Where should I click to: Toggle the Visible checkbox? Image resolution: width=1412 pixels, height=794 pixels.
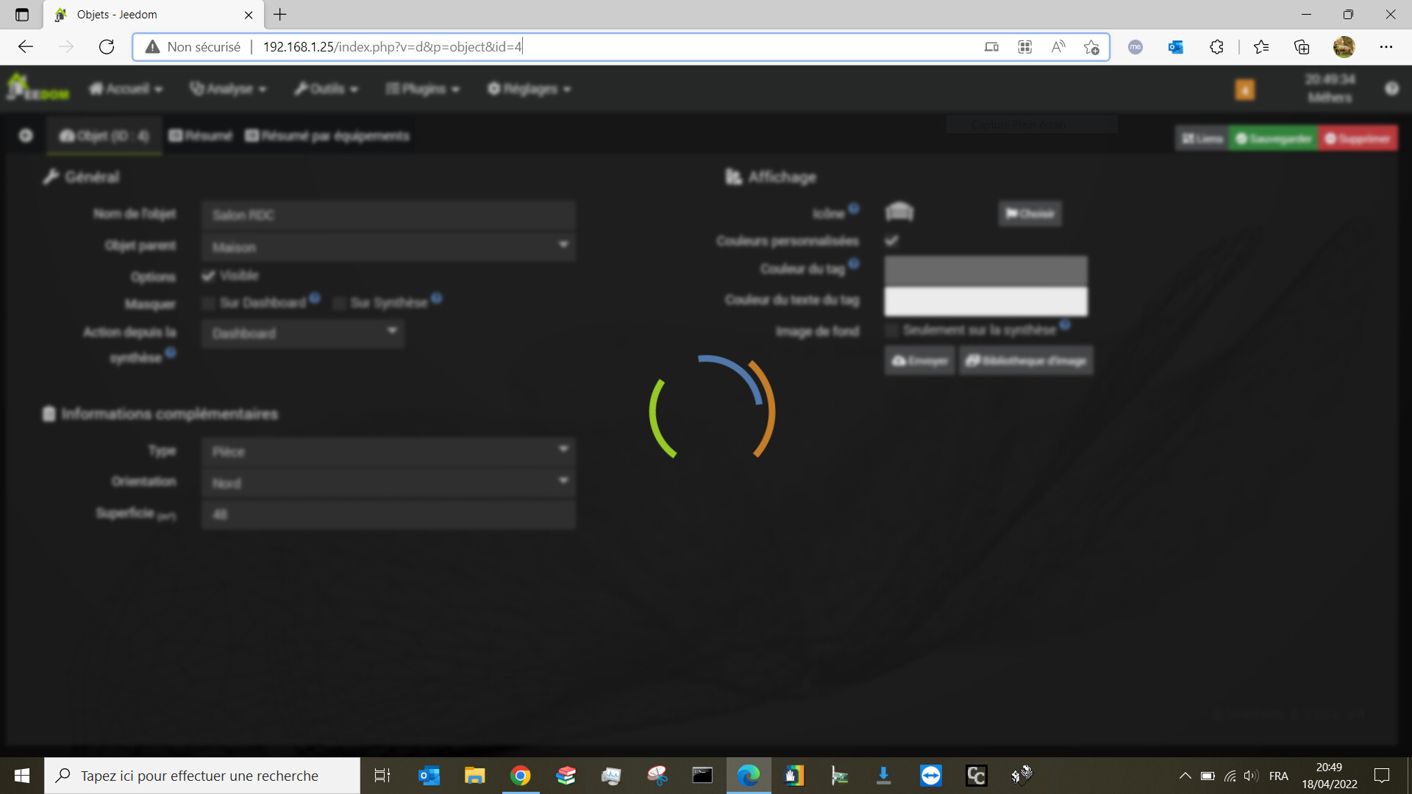(x=209, y=276)
